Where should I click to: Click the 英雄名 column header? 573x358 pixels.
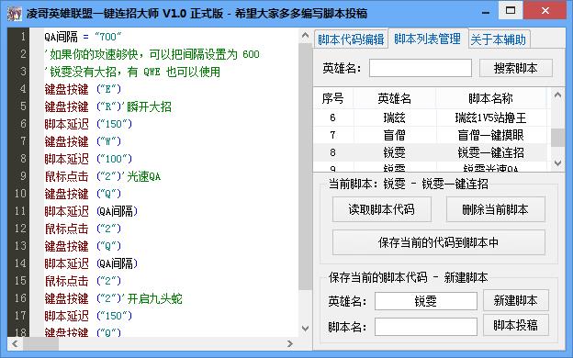click(x=394, y=98)
